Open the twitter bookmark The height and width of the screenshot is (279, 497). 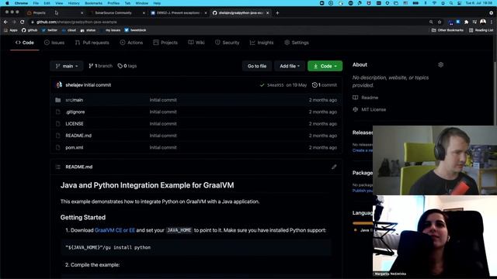[50, 30]
